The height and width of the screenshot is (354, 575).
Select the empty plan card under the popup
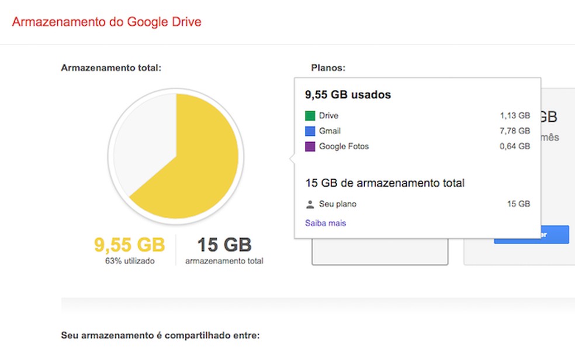pos(380,252)
